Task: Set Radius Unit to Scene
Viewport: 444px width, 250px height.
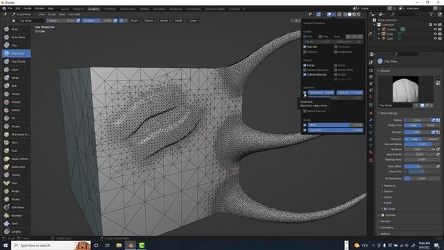Action: coord(431,125)
